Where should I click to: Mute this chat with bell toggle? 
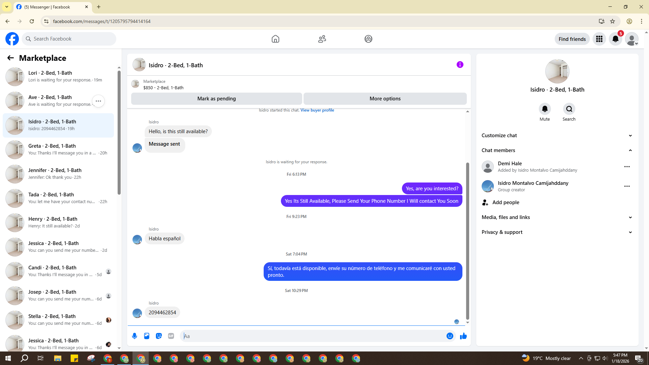(x=545, y=109)
